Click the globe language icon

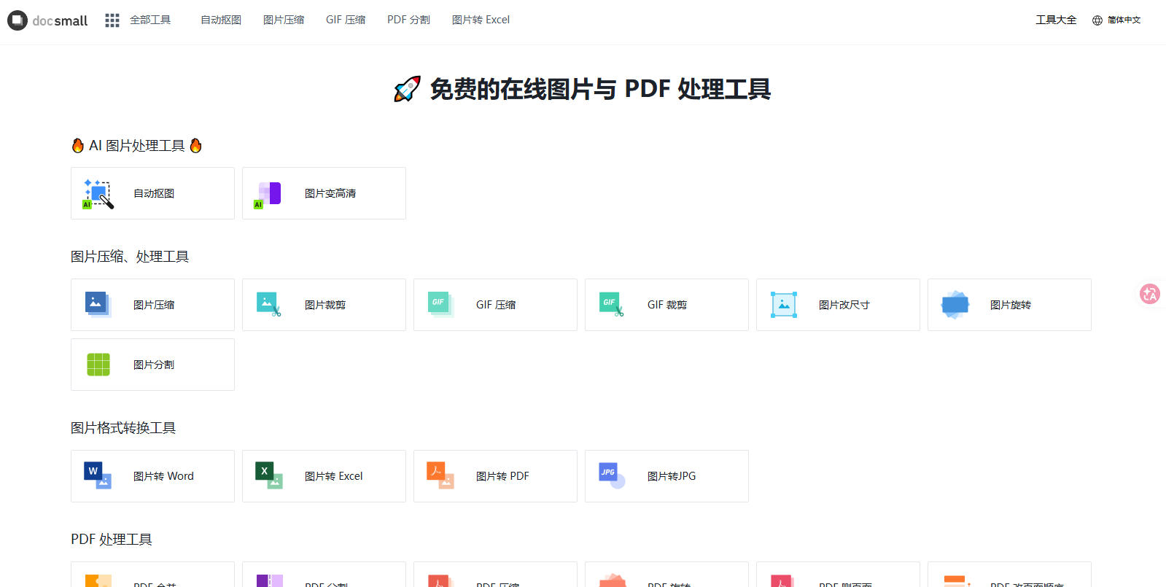coord(1097,20)
